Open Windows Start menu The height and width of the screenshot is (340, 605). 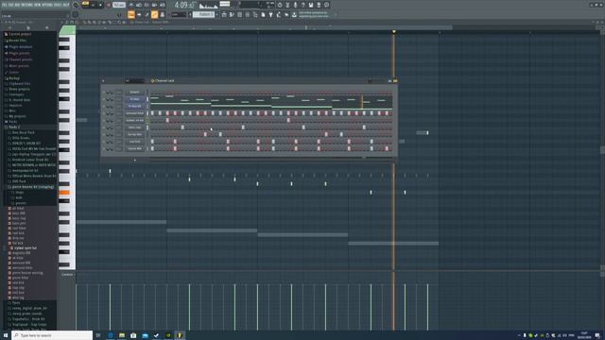(6, 335)
